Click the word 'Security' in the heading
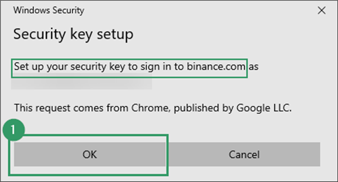The height and width of the screenshot is (182, 338). point(40,34)
